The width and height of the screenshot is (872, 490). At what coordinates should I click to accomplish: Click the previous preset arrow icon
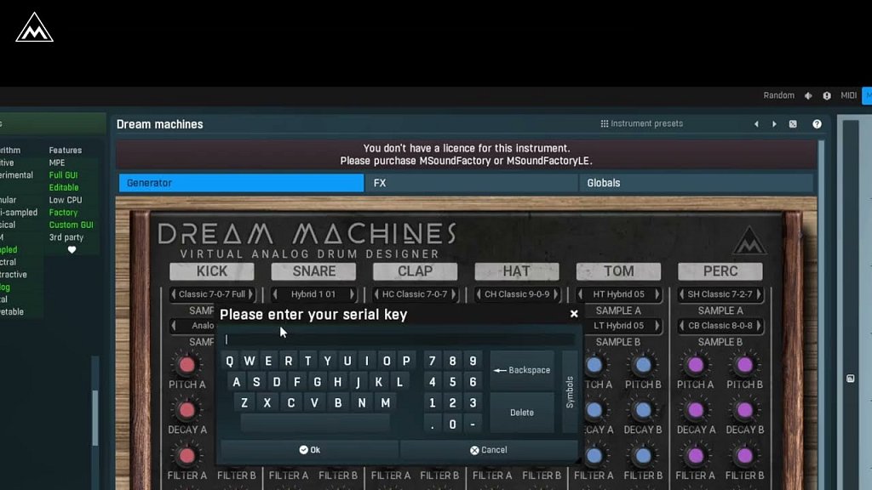coord(756,124)
